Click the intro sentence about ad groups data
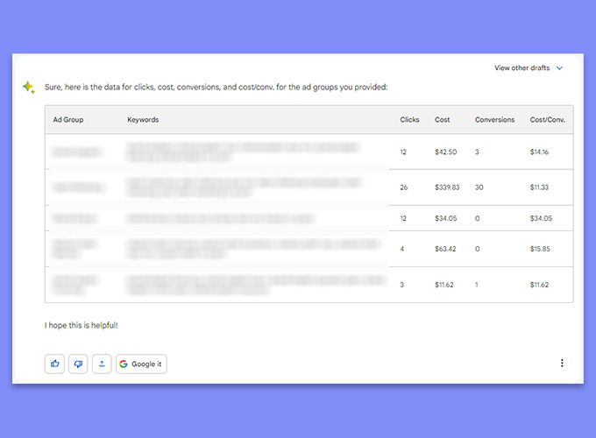Screen dimensions: 596x438 (x=216, y=87)
